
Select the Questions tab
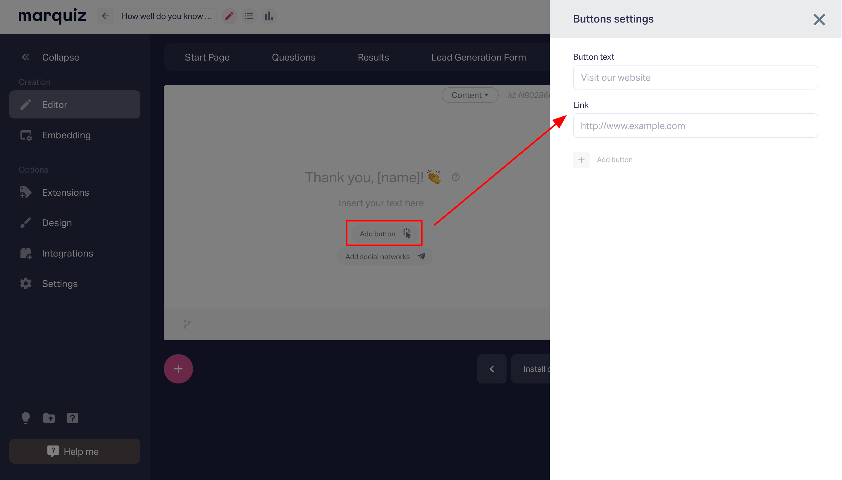pos(293,57)
